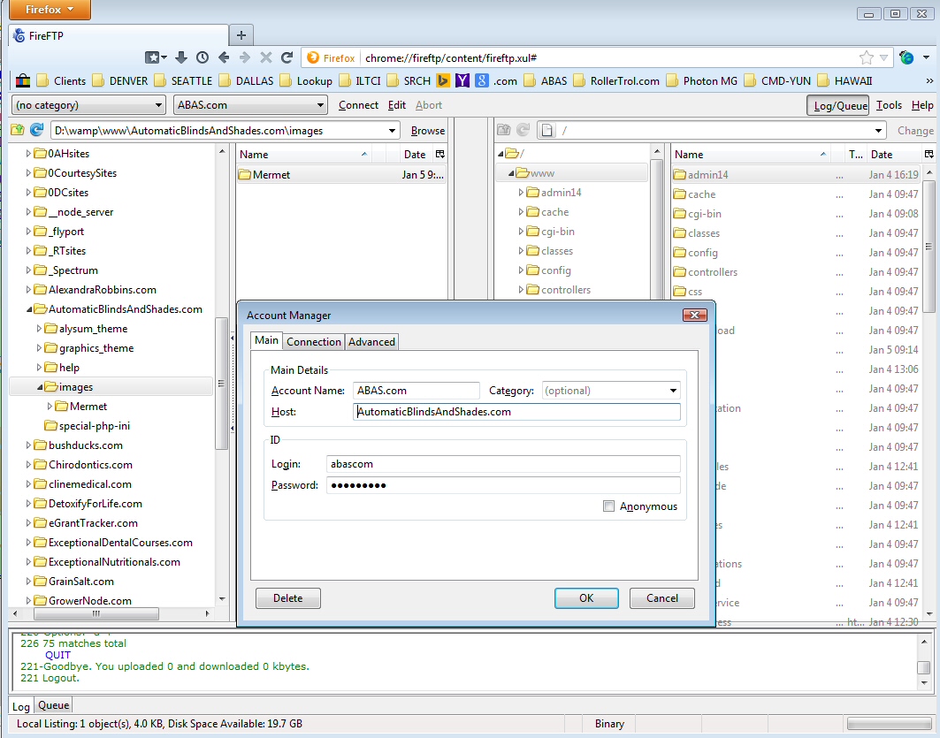The height and width of the screenshot is (738, 940).
Task: Click the bookmark star in address bar
Action: tap(867, 57)
